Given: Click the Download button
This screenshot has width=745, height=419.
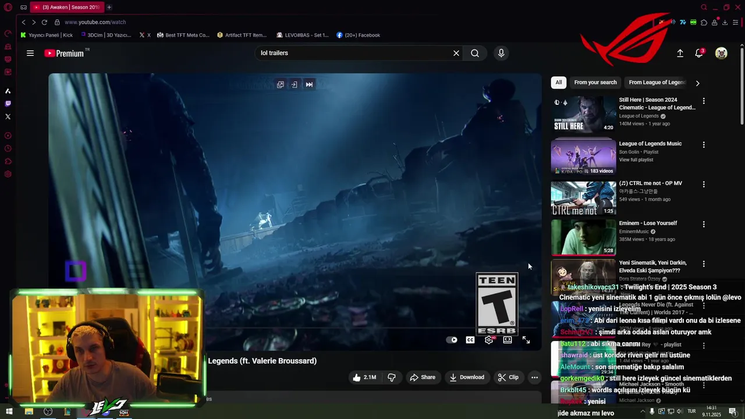Looking at the screenshot, I should (x=467, y=377).
